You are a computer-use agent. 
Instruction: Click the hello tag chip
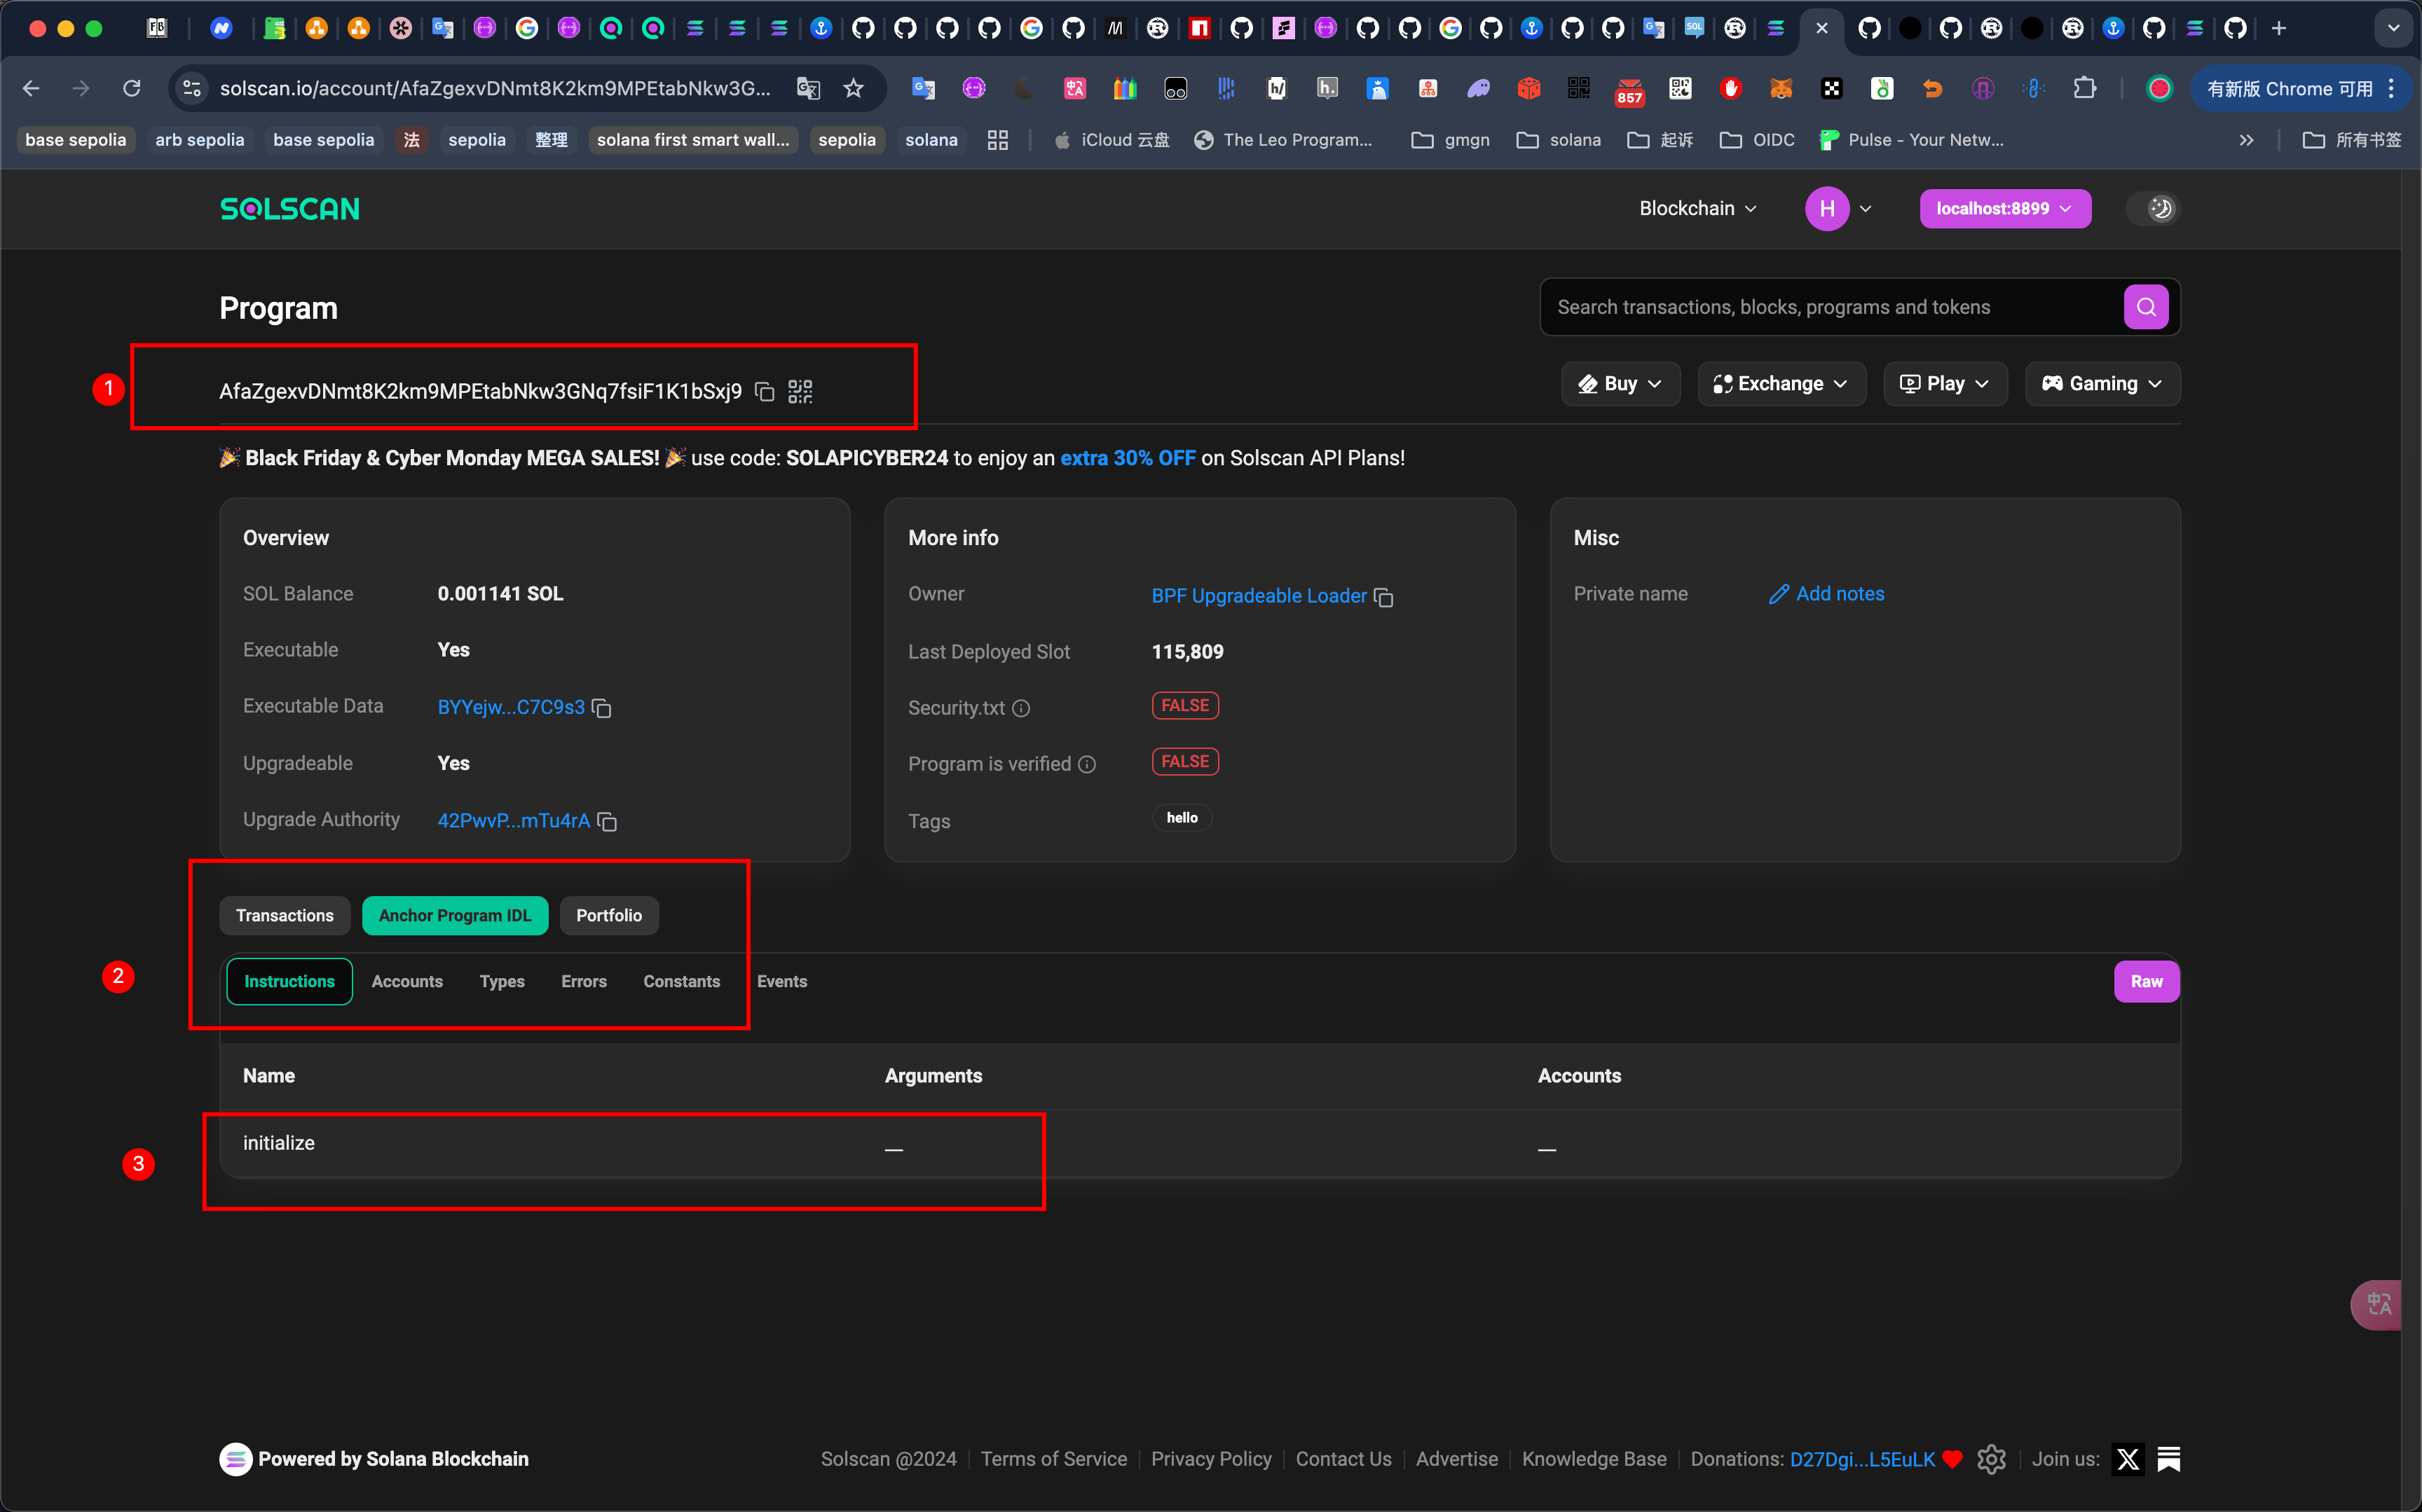point(1182,818)
